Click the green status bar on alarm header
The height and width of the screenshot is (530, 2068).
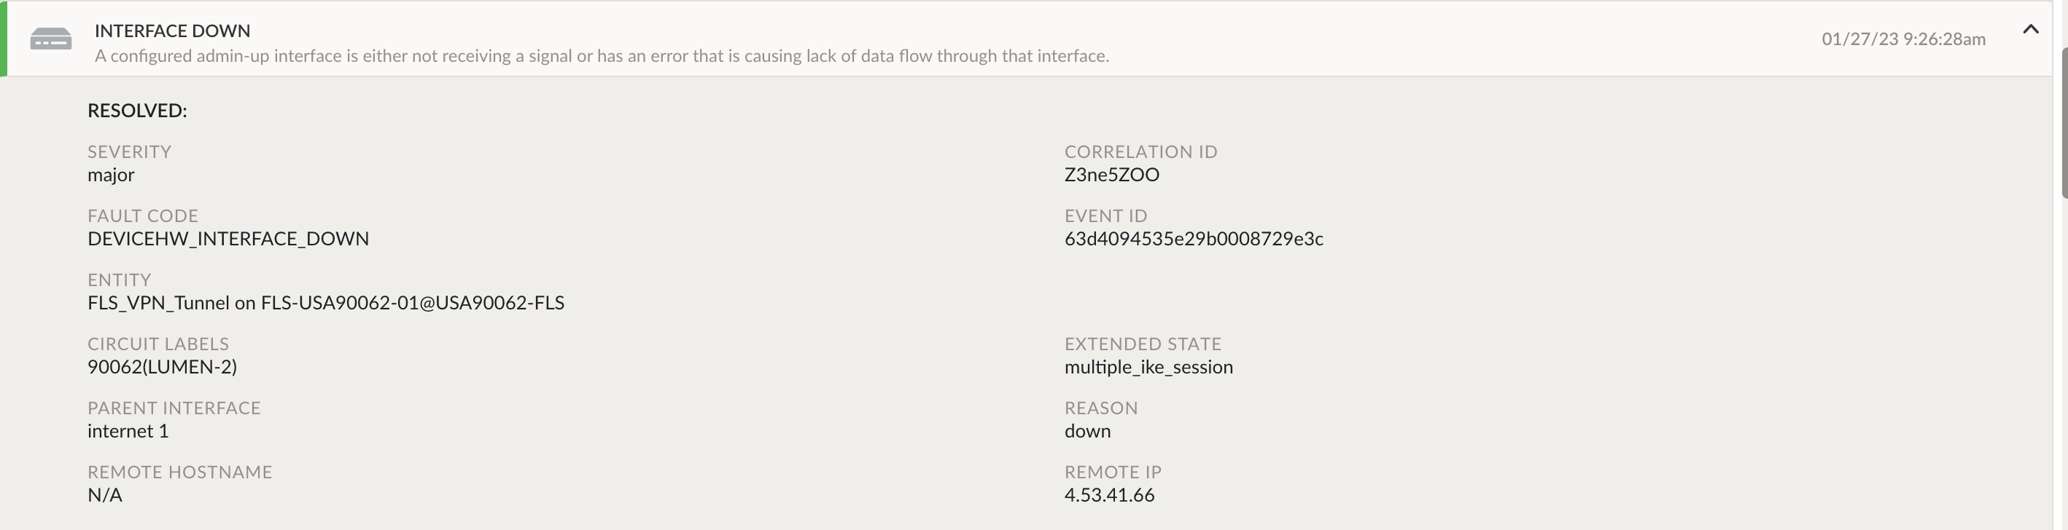click(3, 39)
